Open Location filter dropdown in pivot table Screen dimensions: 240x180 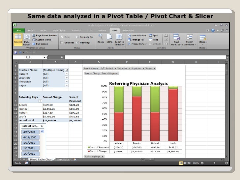point(67,78)
